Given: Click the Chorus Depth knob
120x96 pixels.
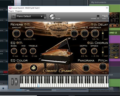Looking at the screenshot, I should coord(83,51).
